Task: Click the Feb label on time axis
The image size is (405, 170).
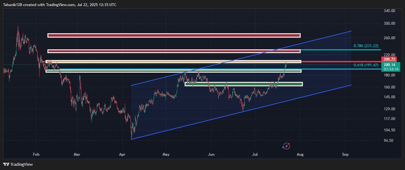Action: click(36, 155)
